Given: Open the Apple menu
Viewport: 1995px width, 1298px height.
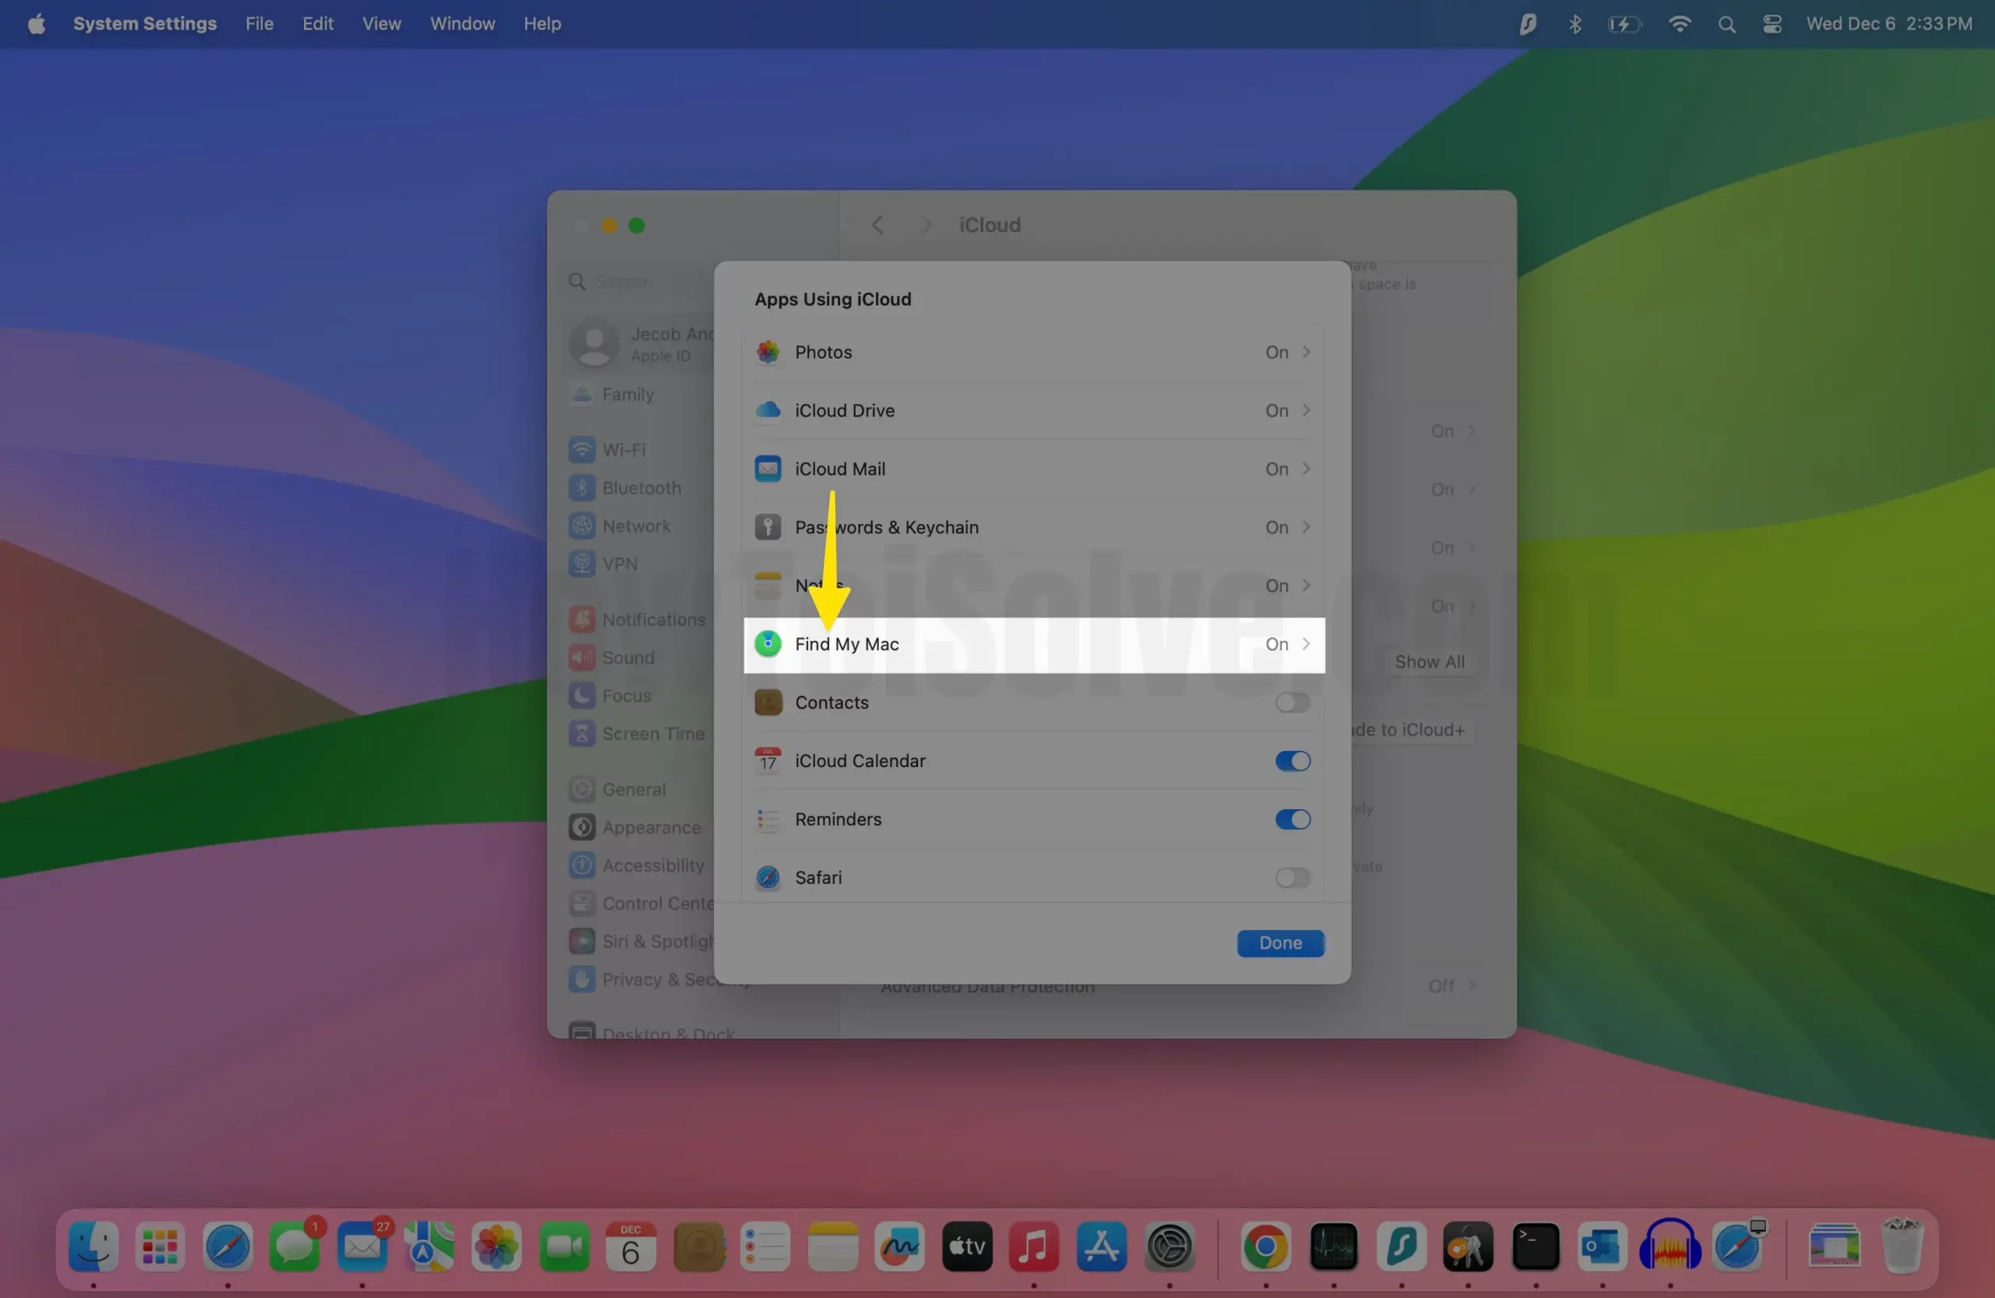Looking at the screenshot, I should pyautogui.click(x=36, y=24).
